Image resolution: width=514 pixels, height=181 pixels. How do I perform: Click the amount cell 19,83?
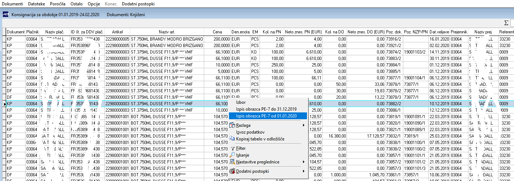366,90
